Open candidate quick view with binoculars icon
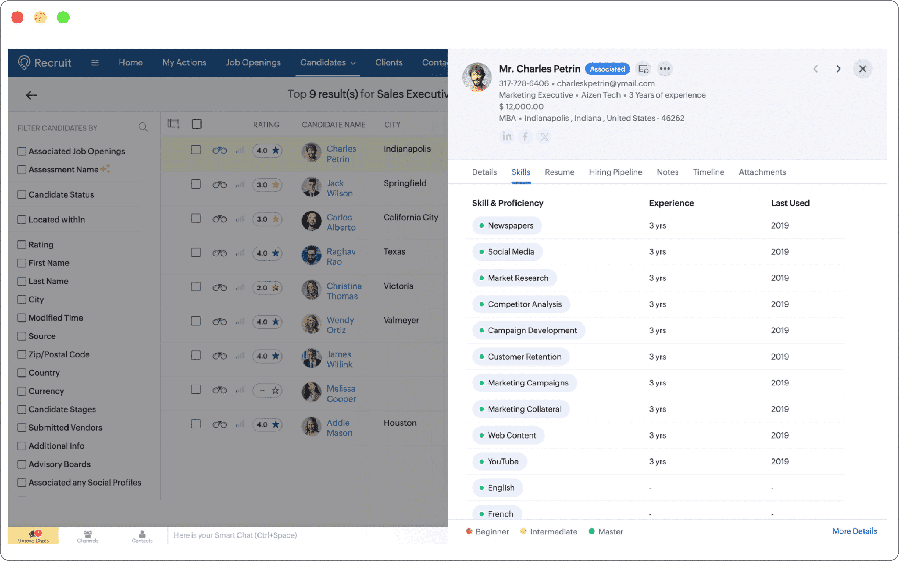This screenshot has height=561, width=899. tap(220, 151)
